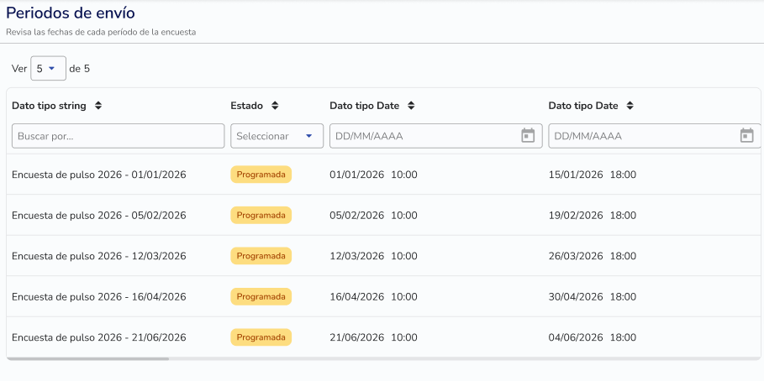
Task: Select row Encuesta de pulso 2026 - 12/03/2026
Action: tap(98, 256)
